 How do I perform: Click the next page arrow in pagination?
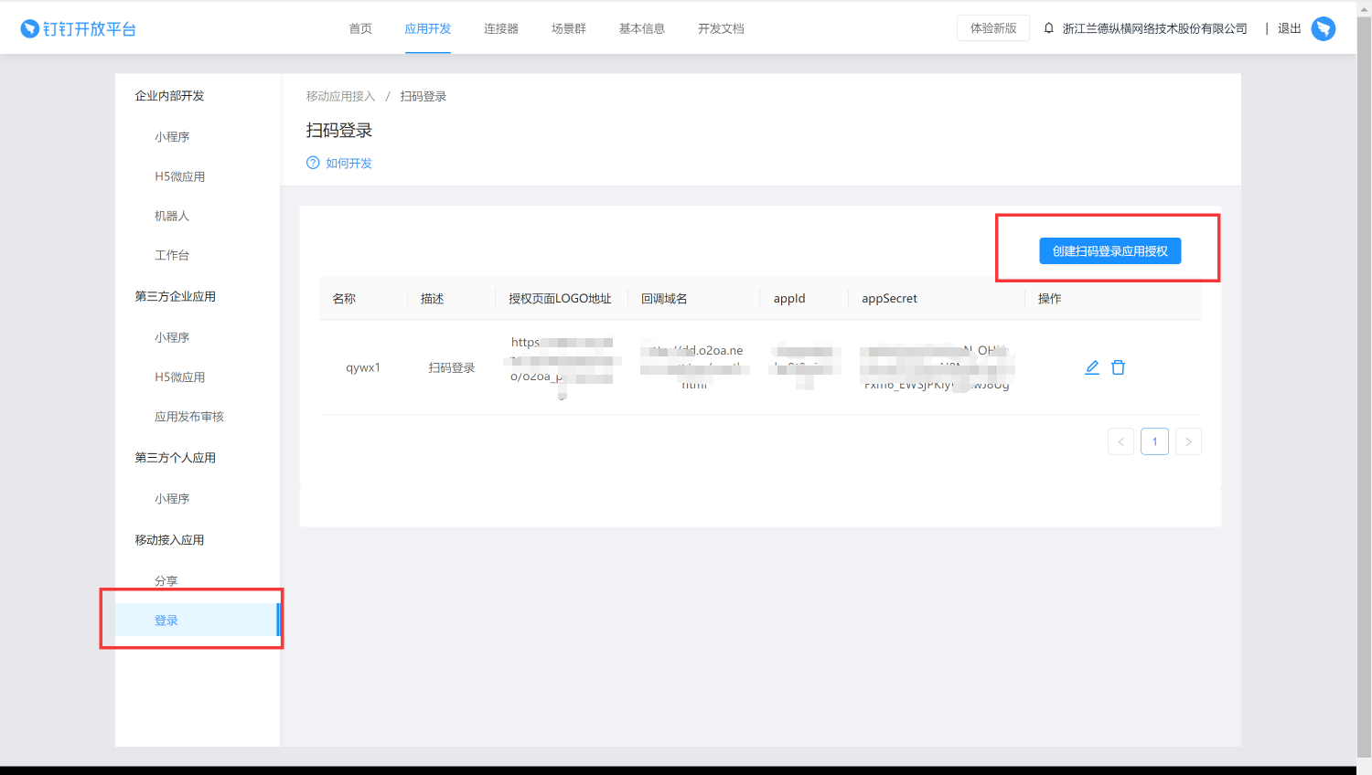pos(1188,441)
